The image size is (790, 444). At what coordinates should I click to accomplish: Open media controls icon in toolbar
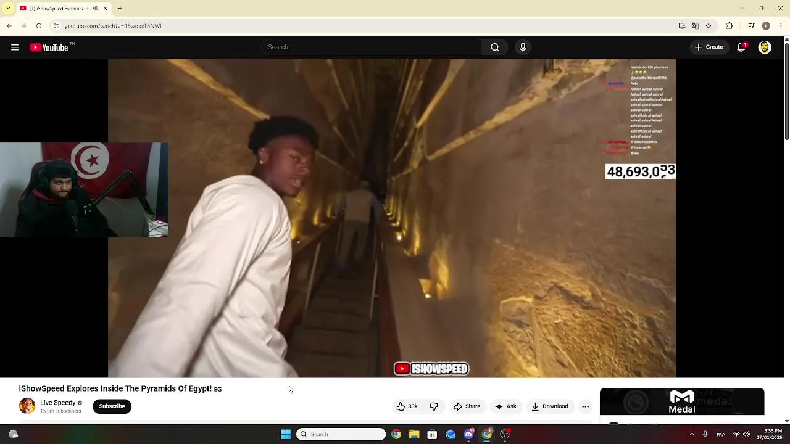coord(751,26)
